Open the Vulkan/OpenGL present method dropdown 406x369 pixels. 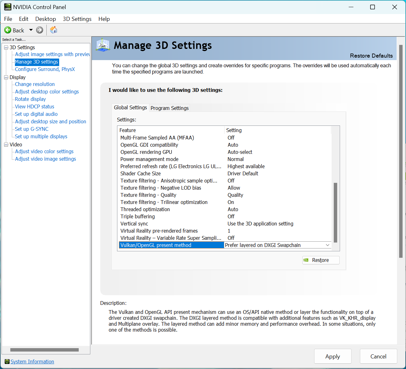click(327, 245)
